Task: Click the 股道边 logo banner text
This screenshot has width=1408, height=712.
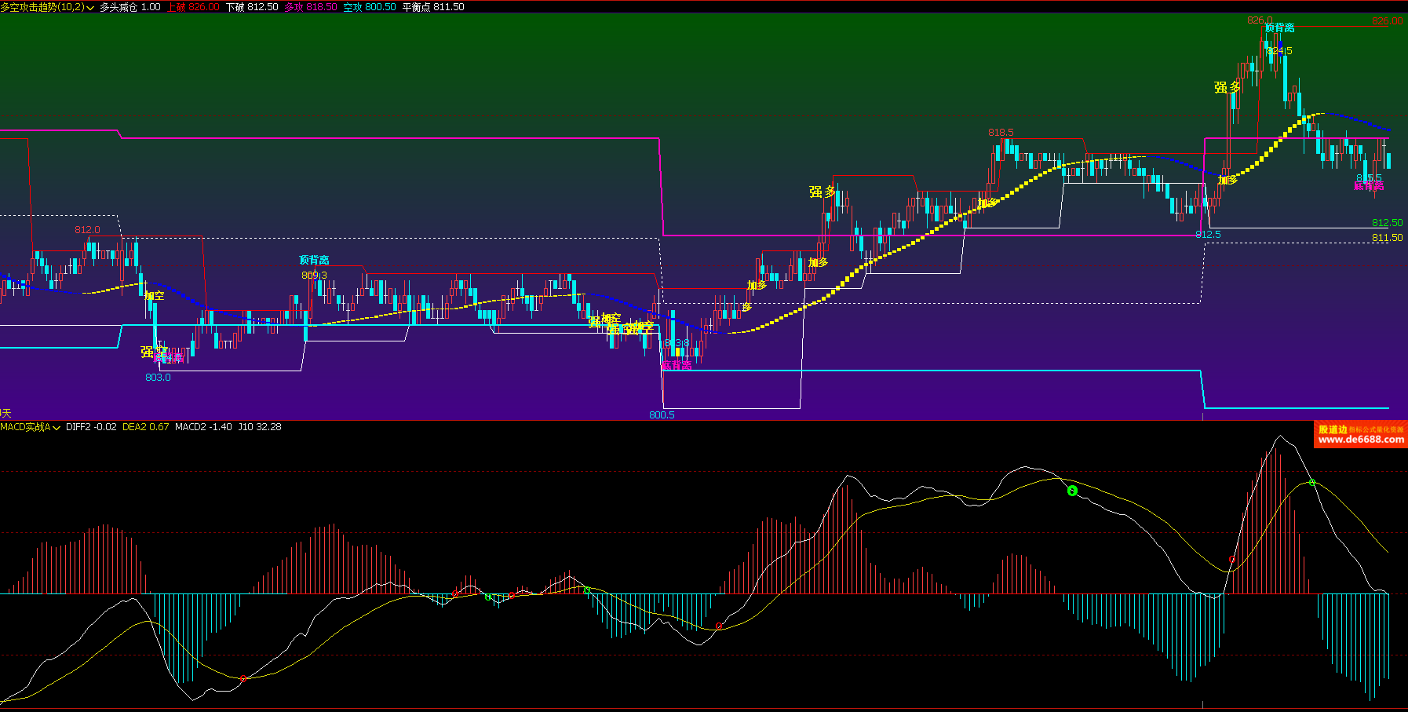Action: point(1333,429)
